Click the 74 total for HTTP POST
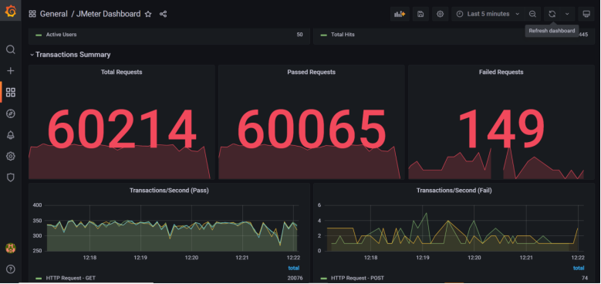Screen dimensions: 601x284 tap(585, 278)
